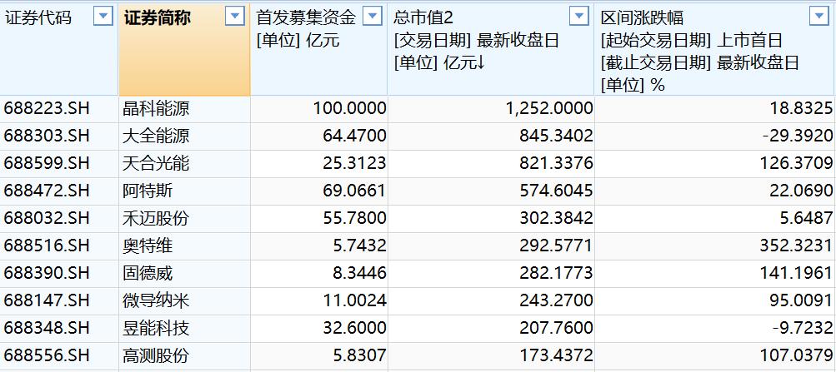
Task: Open filter dropdown for 总市值2 column
Action: coord(579,17)
